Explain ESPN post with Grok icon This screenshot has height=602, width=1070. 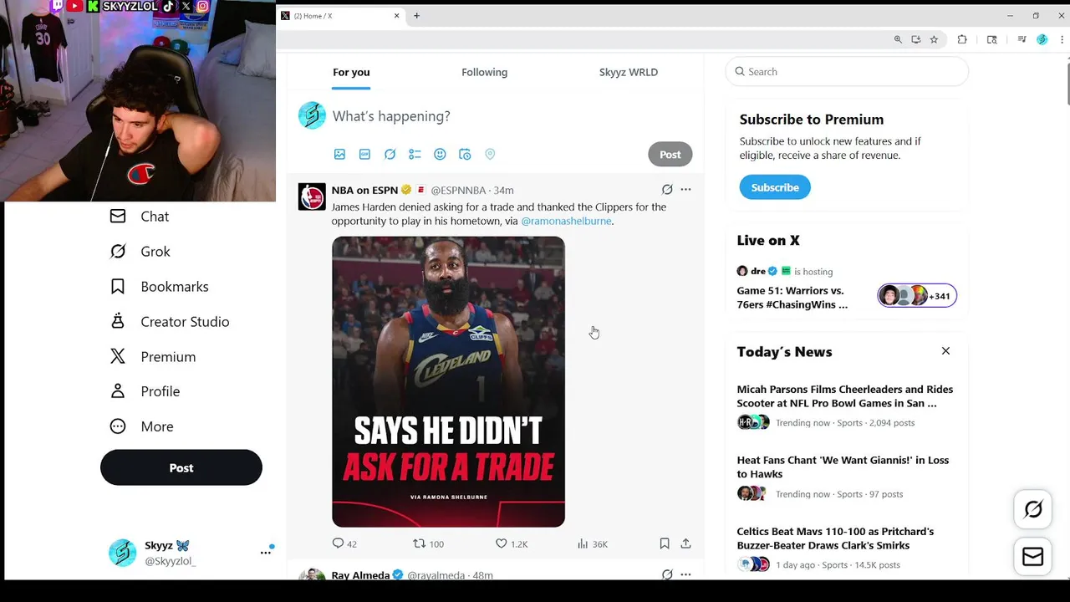coord(667,190)
